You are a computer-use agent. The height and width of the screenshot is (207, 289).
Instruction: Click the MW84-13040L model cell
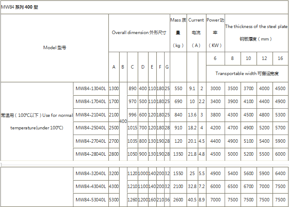tap(90, 88)
